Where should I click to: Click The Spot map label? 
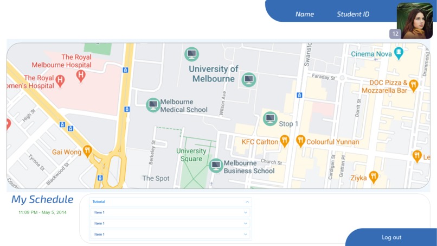click(156, 178)
